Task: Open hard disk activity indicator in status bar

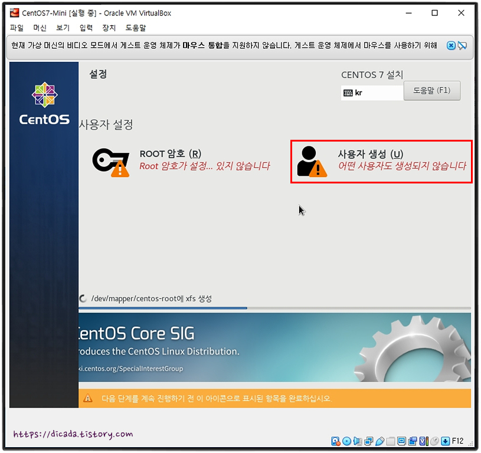Action: coord(336,441)
